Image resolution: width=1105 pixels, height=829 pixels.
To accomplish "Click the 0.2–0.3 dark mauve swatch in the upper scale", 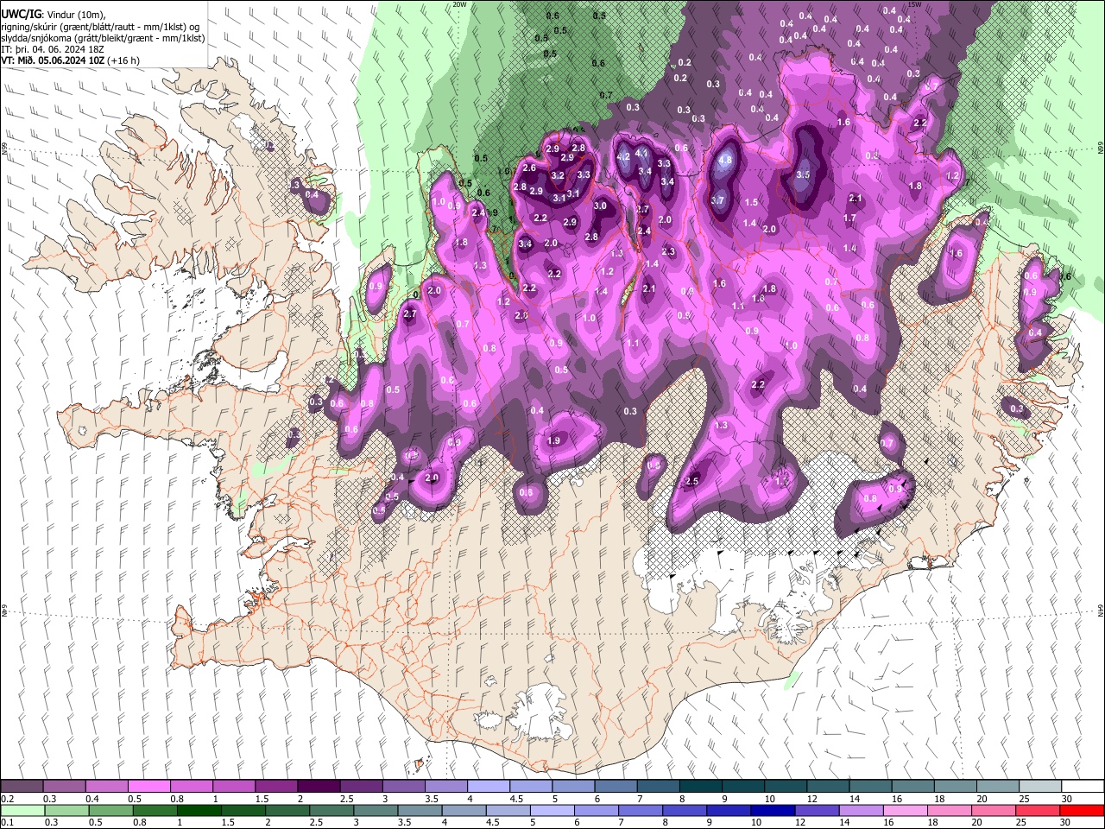I will click(22, 787).
